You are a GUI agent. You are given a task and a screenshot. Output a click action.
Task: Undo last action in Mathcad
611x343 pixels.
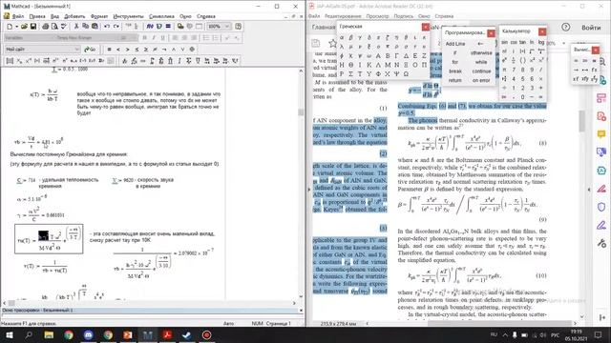pyautogui.click(x=107, y=27)
